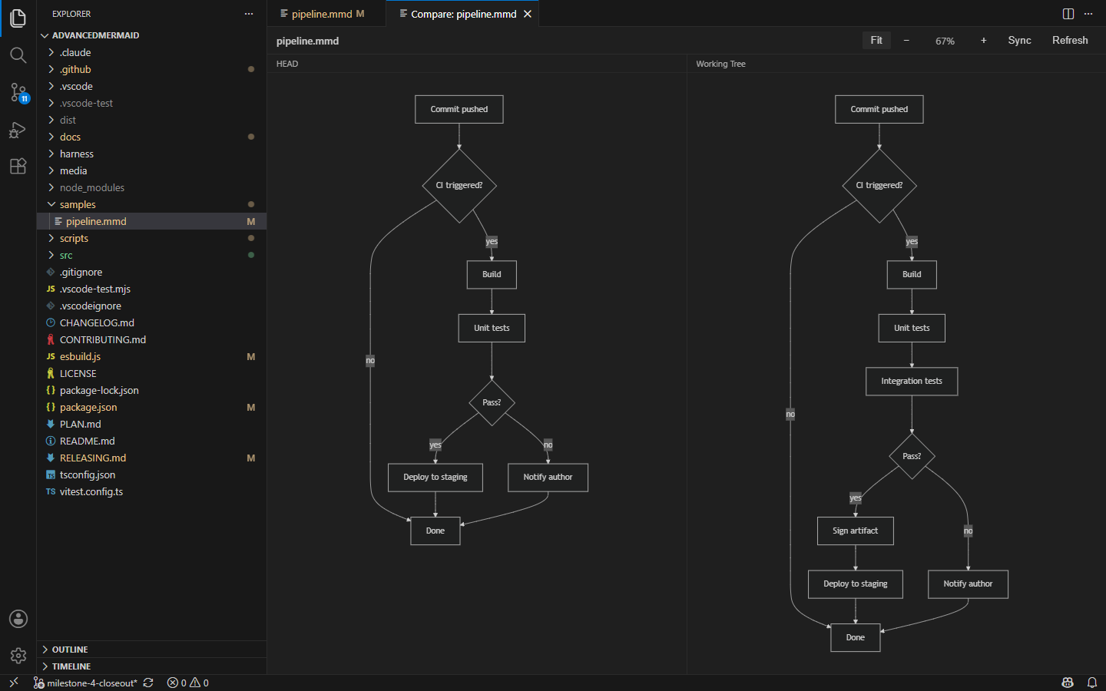Open CONTRIBUTING.md file

point(151,339)
